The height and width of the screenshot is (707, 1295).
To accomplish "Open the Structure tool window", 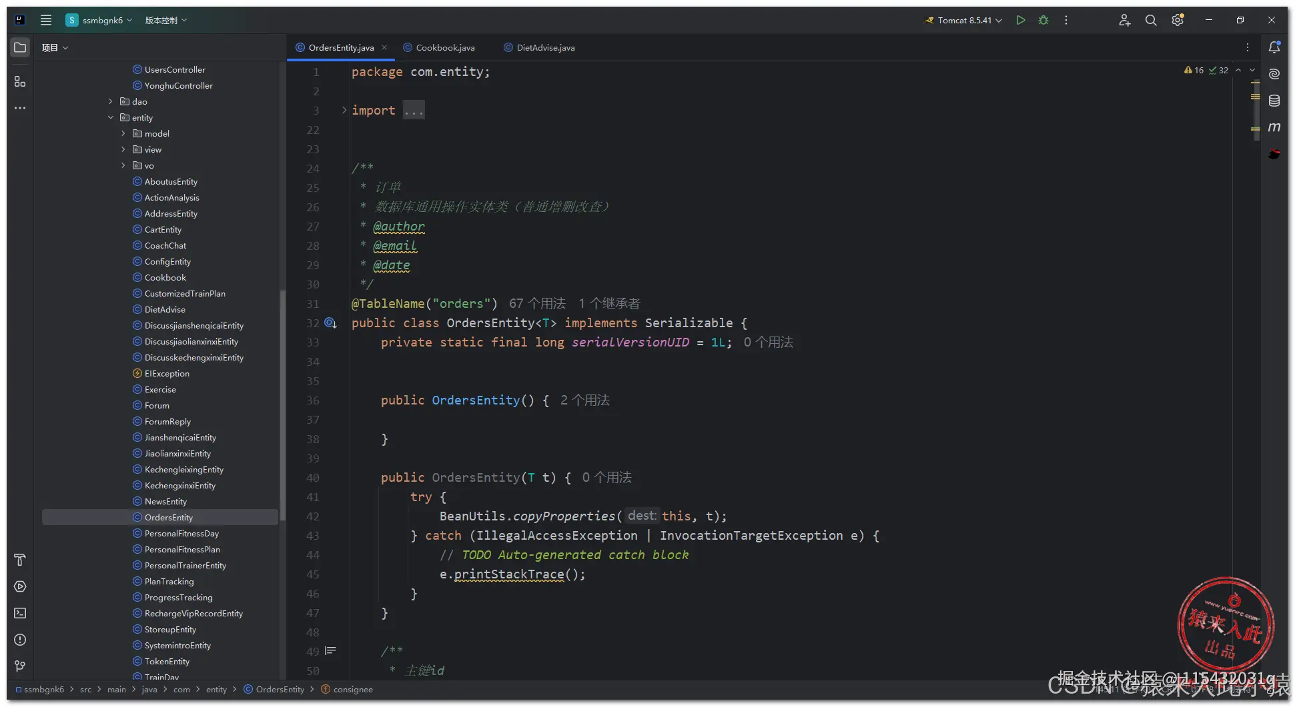I will pyautogui.click(x=20, y=81).
